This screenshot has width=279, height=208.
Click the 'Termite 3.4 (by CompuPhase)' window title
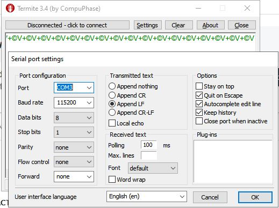click(59, 9)
